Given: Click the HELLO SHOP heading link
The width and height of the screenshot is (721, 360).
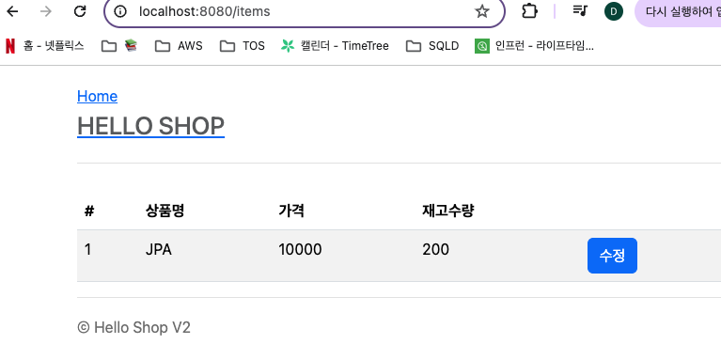Looking at the screenshot, I should pos(150,126).
